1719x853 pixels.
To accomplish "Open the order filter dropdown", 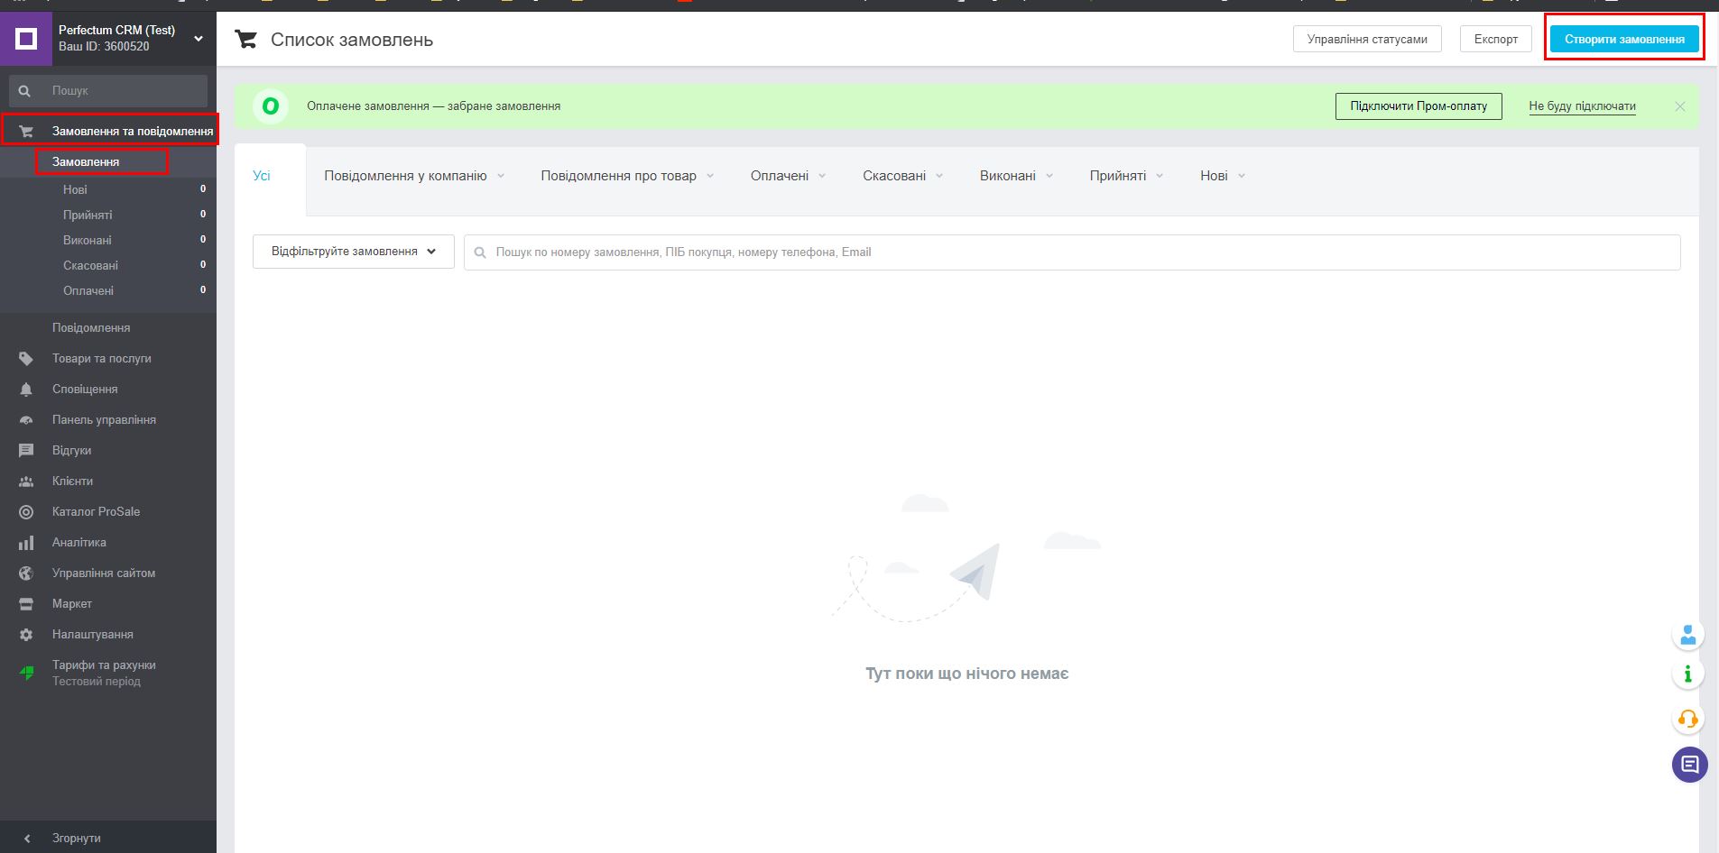I will coord(353,252).
